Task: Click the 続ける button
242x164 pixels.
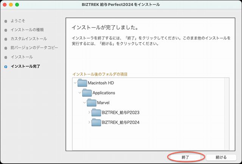Action: click(221, 157)
